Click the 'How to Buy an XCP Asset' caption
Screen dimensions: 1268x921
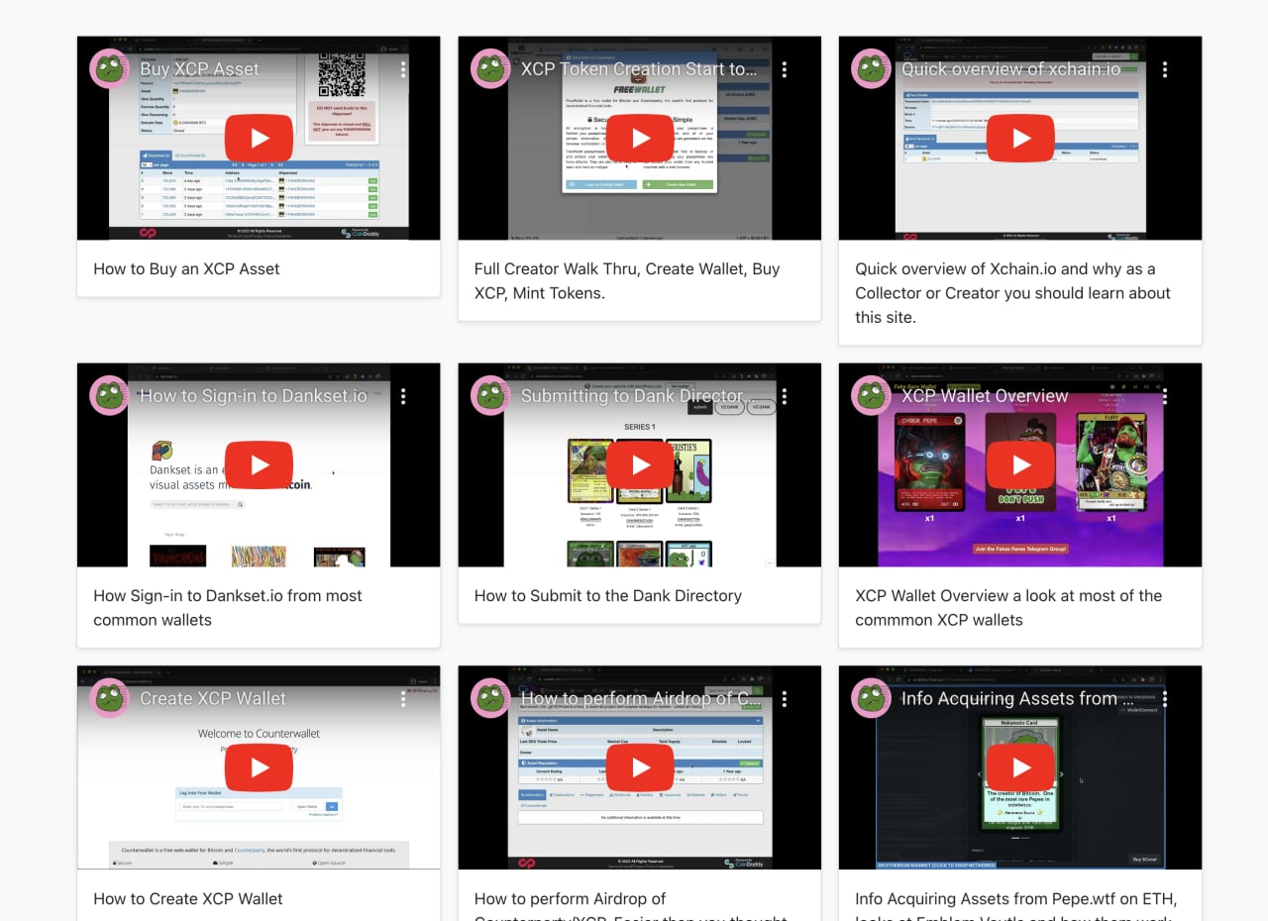point(186,268)
